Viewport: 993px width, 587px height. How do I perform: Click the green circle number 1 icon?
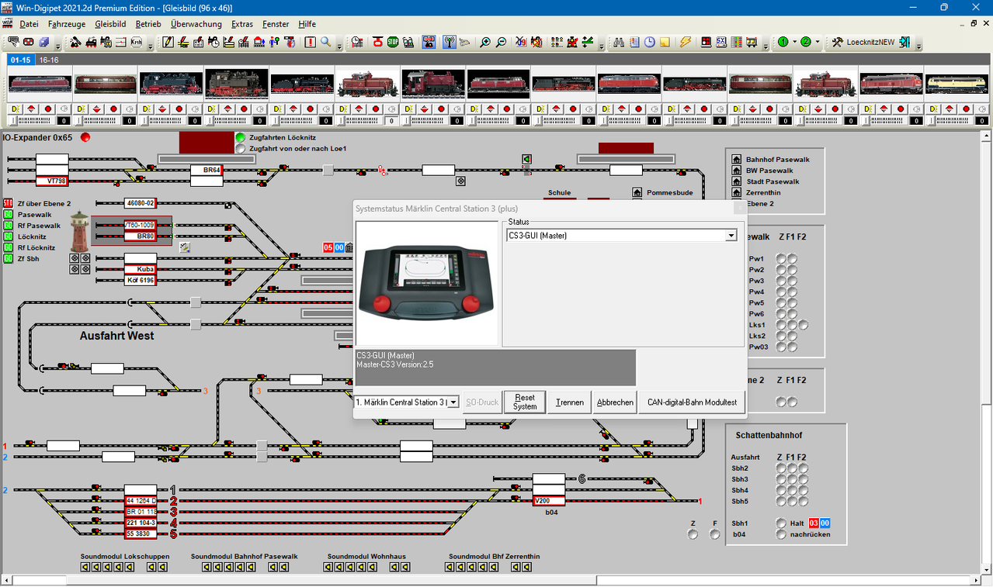coord(783,42)
